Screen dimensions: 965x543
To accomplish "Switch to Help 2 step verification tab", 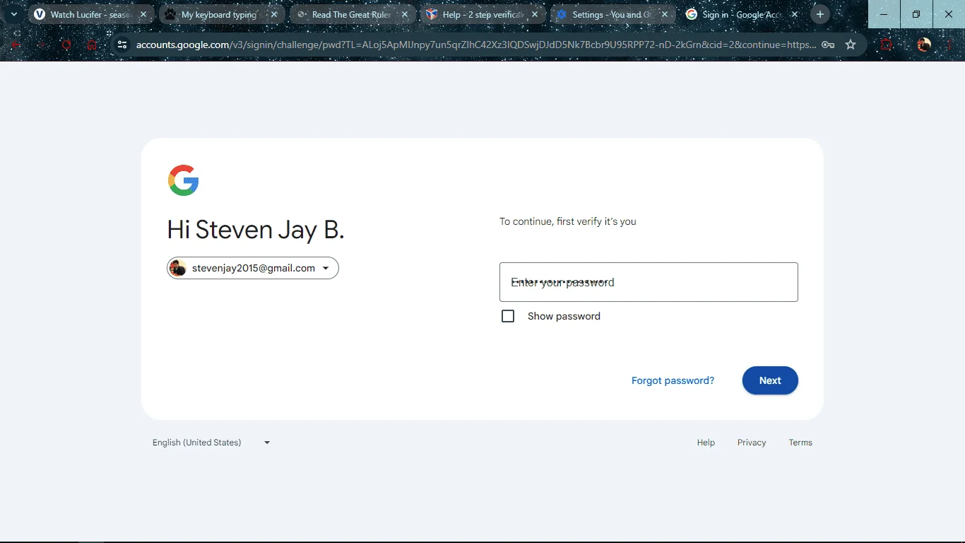I will coord(483,14).
